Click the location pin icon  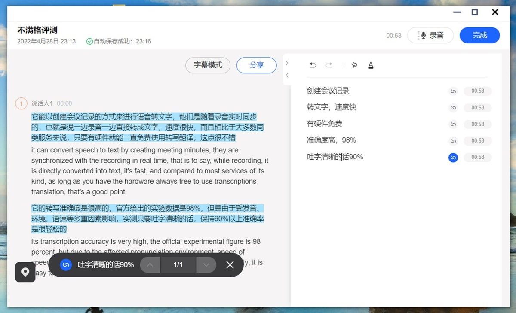[x=25, y=272]
